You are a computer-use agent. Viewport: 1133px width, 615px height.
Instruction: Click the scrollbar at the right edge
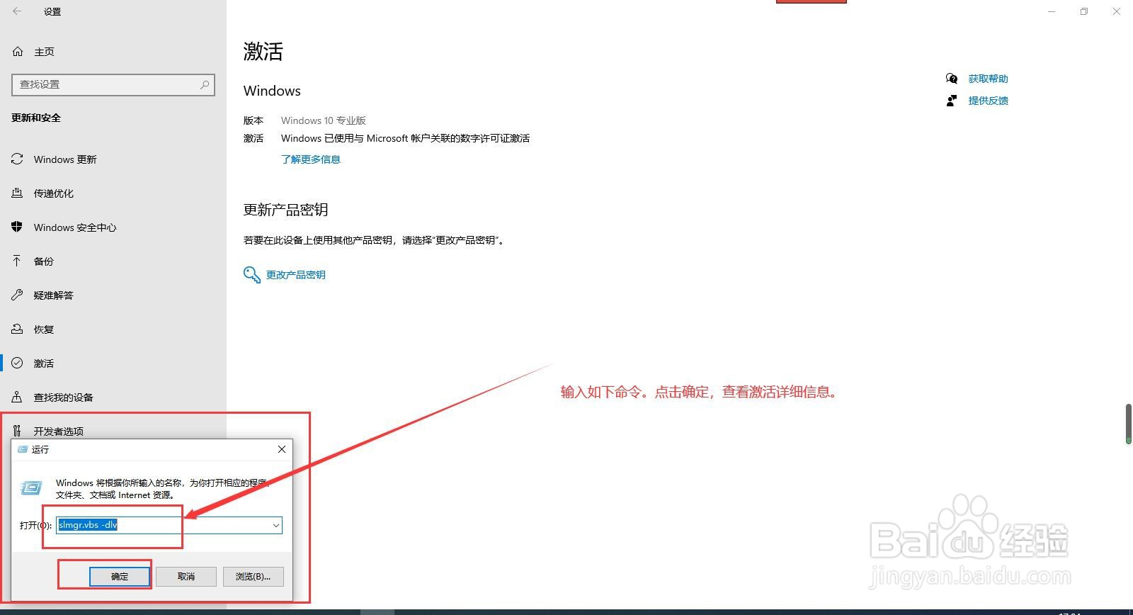[x=1128, y=424]
